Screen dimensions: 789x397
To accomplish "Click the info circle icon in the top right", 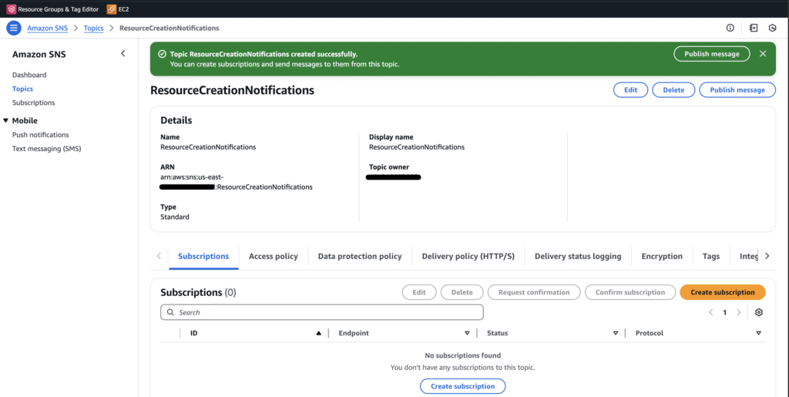I will click(x=730, y=29).
